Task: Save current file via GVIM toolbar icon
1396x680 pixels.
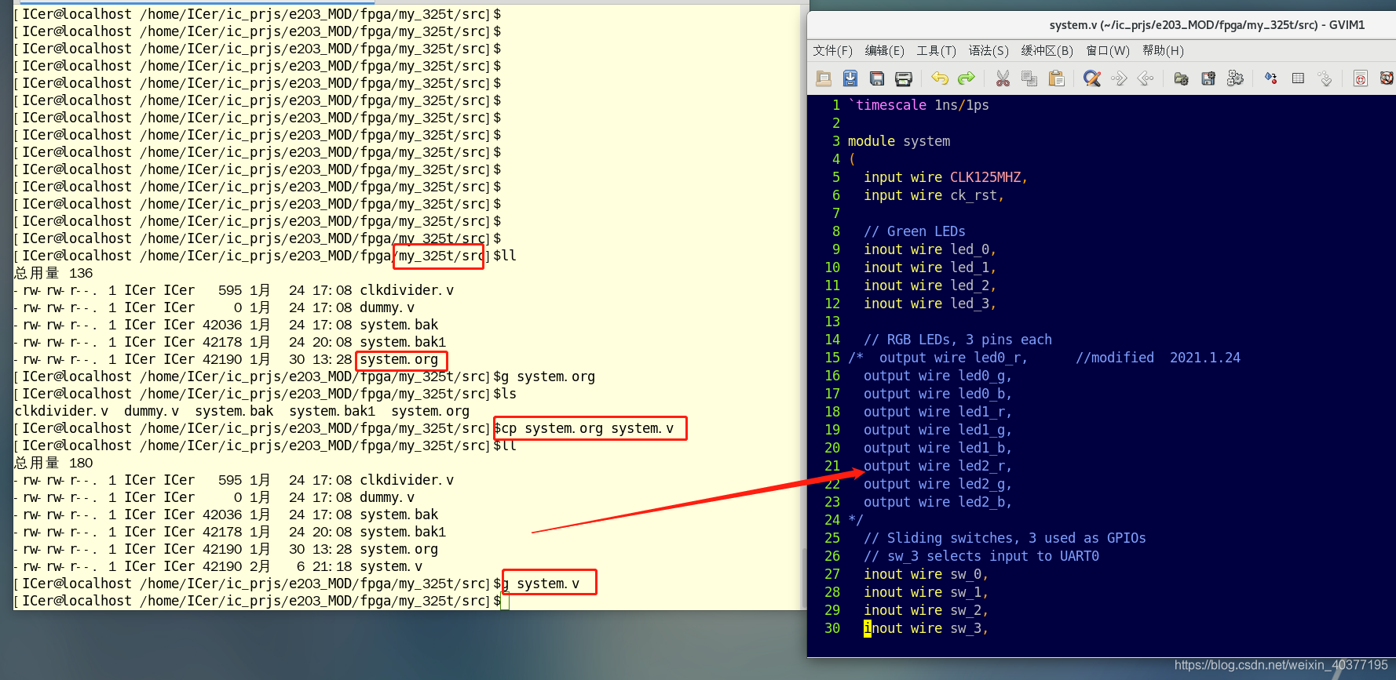Action: (x=850, y=78)
